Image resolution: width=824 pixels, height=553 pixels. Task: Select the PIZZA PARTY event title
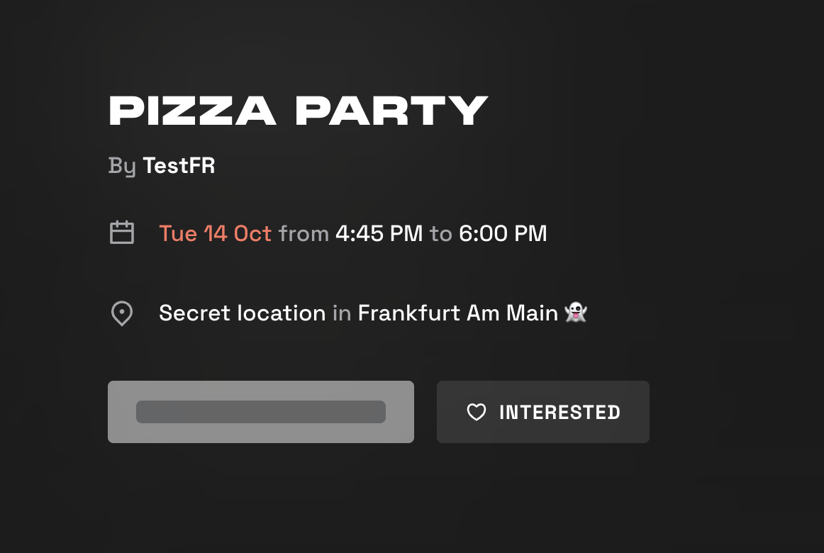(x=298, y=110)
